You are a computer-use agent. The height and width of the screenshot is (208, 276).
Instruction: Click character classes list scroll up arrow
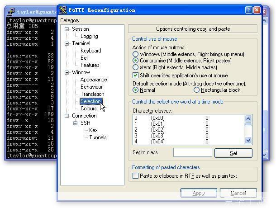(x=248, y=118)
